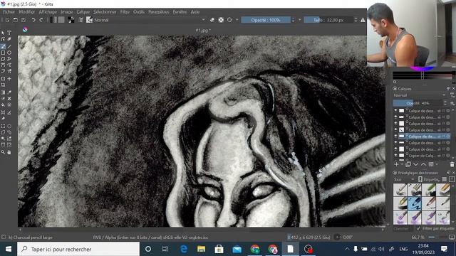
Task: Open the layer blending mode dropdown
Action: point(420,95)
